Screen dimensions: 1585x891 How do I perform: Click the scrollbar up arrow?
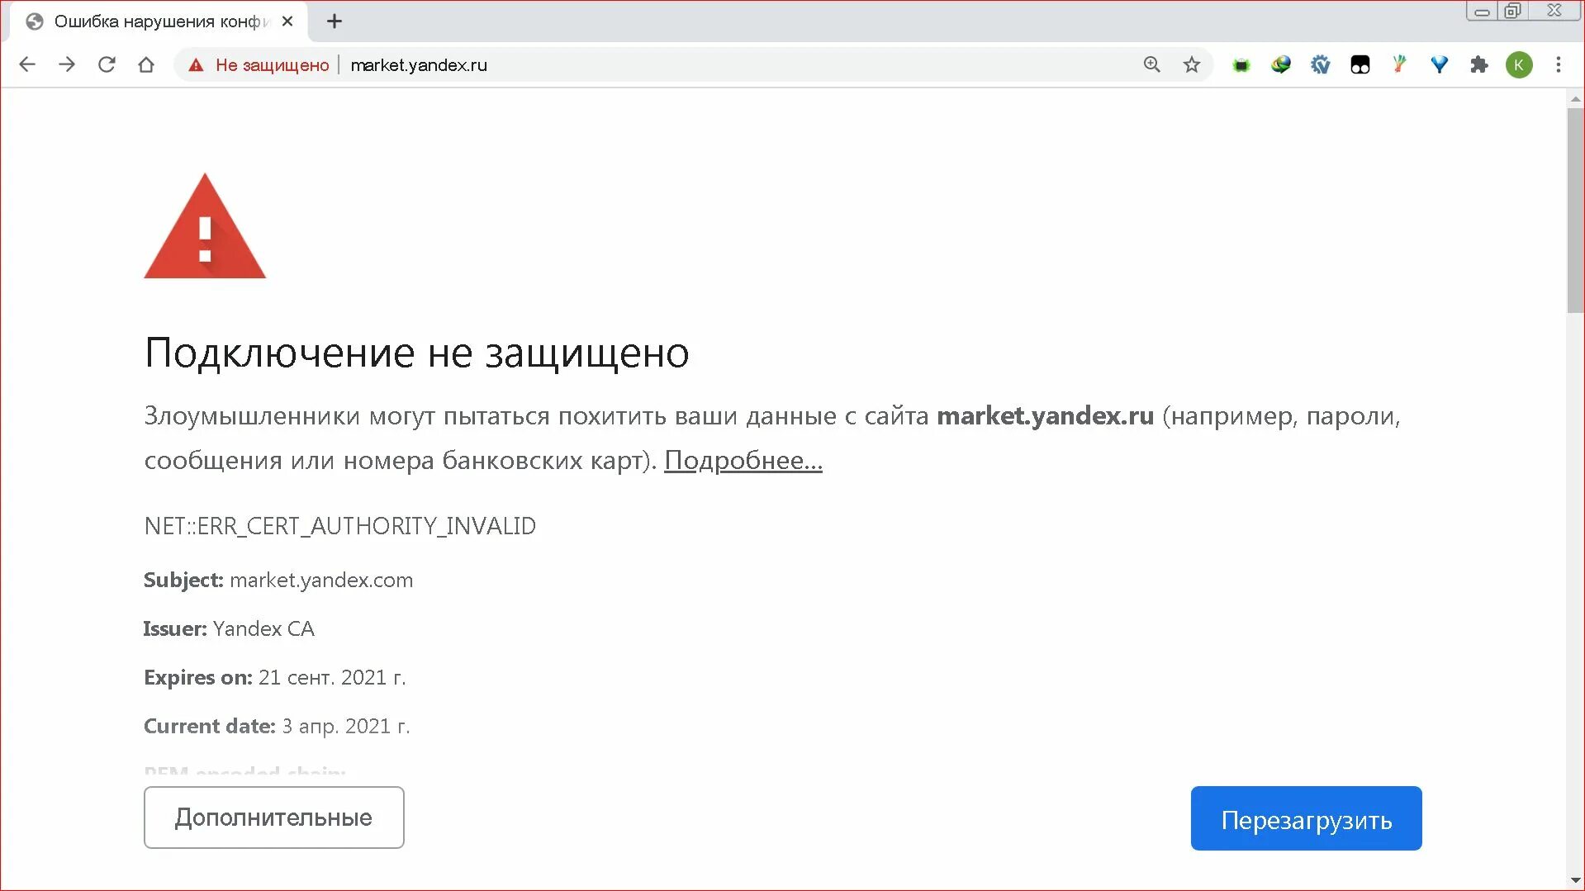point(1575,99)
